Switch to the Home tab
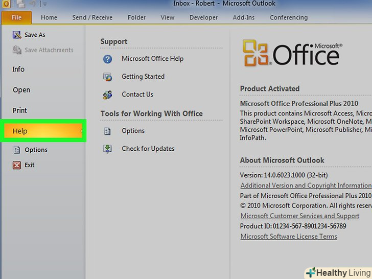Screen dimensions: 372x279 (x=49, y=17)
